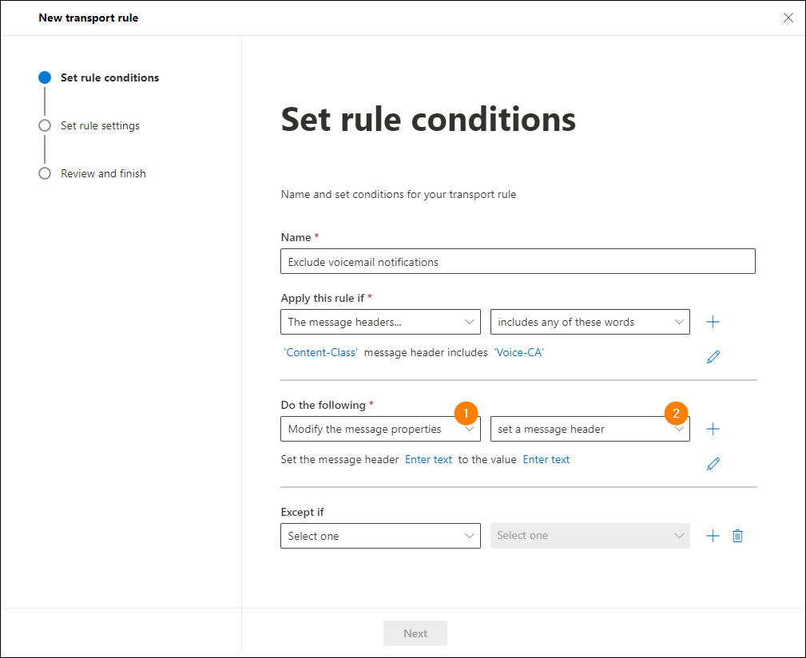Open 'The message headers...' condition dropdown
This screenshot has width=806, height=658.
(380, 322)
